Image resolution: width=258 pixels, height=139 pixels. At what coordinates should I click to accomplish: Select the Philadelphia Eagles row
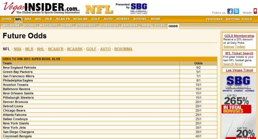pyautogui.click(x=109, y=80)
